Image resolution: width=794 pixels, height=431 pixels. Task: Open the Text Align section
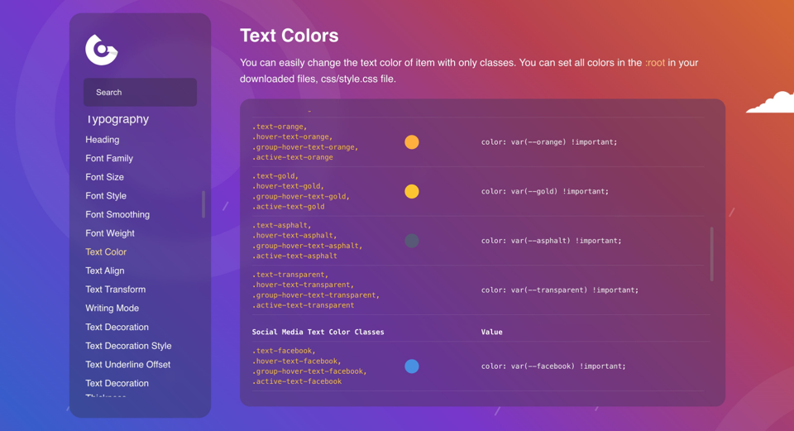click(105, 271)
